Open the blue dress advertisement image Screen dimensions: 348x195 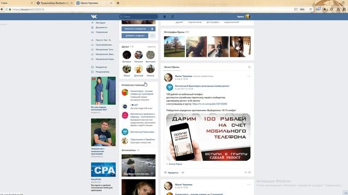(103, 90)
